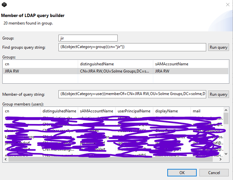Image resolution: width=233 pixels, height=180 pixels.
Task: Click the members list scroll-down arrow
Action: (x=226, y=154)
